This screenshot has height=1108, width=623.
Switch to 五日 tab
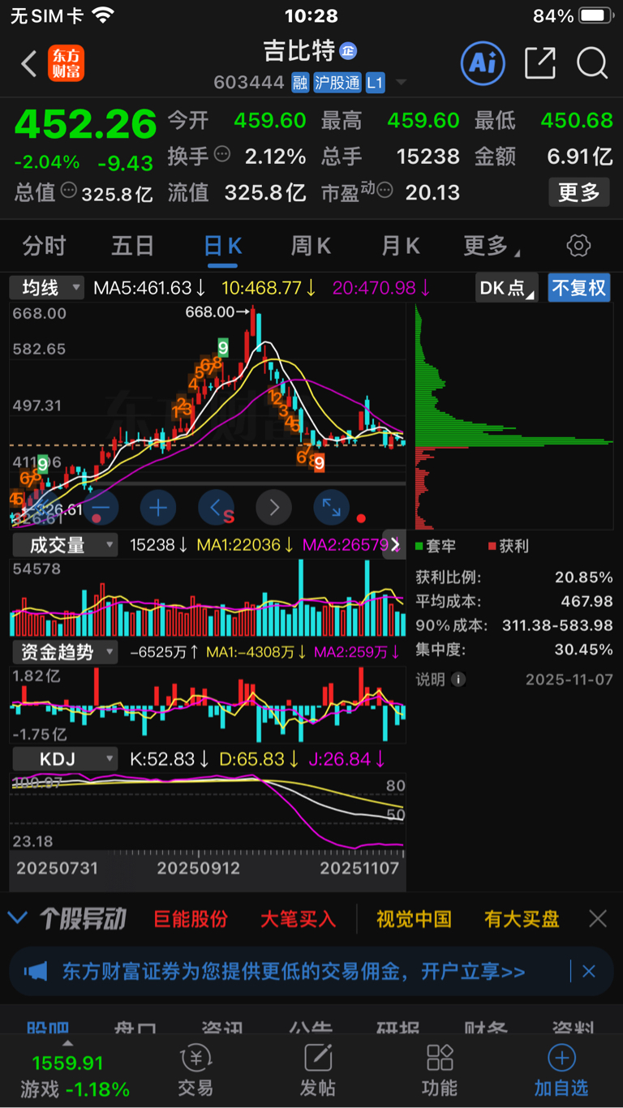[133, 246]
